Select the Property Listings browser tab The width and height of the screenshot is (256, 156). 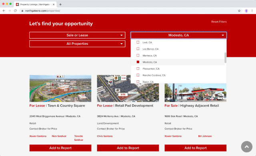pyautogui.click(x=35, y=4)
